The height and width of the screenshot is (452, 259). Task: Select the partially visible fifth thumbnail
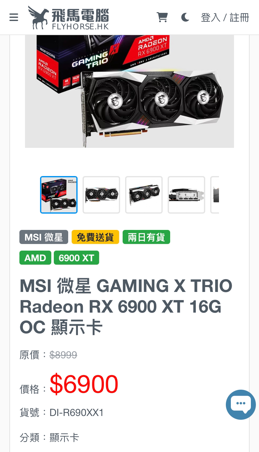pyautogui.click(x=215, y=195)
